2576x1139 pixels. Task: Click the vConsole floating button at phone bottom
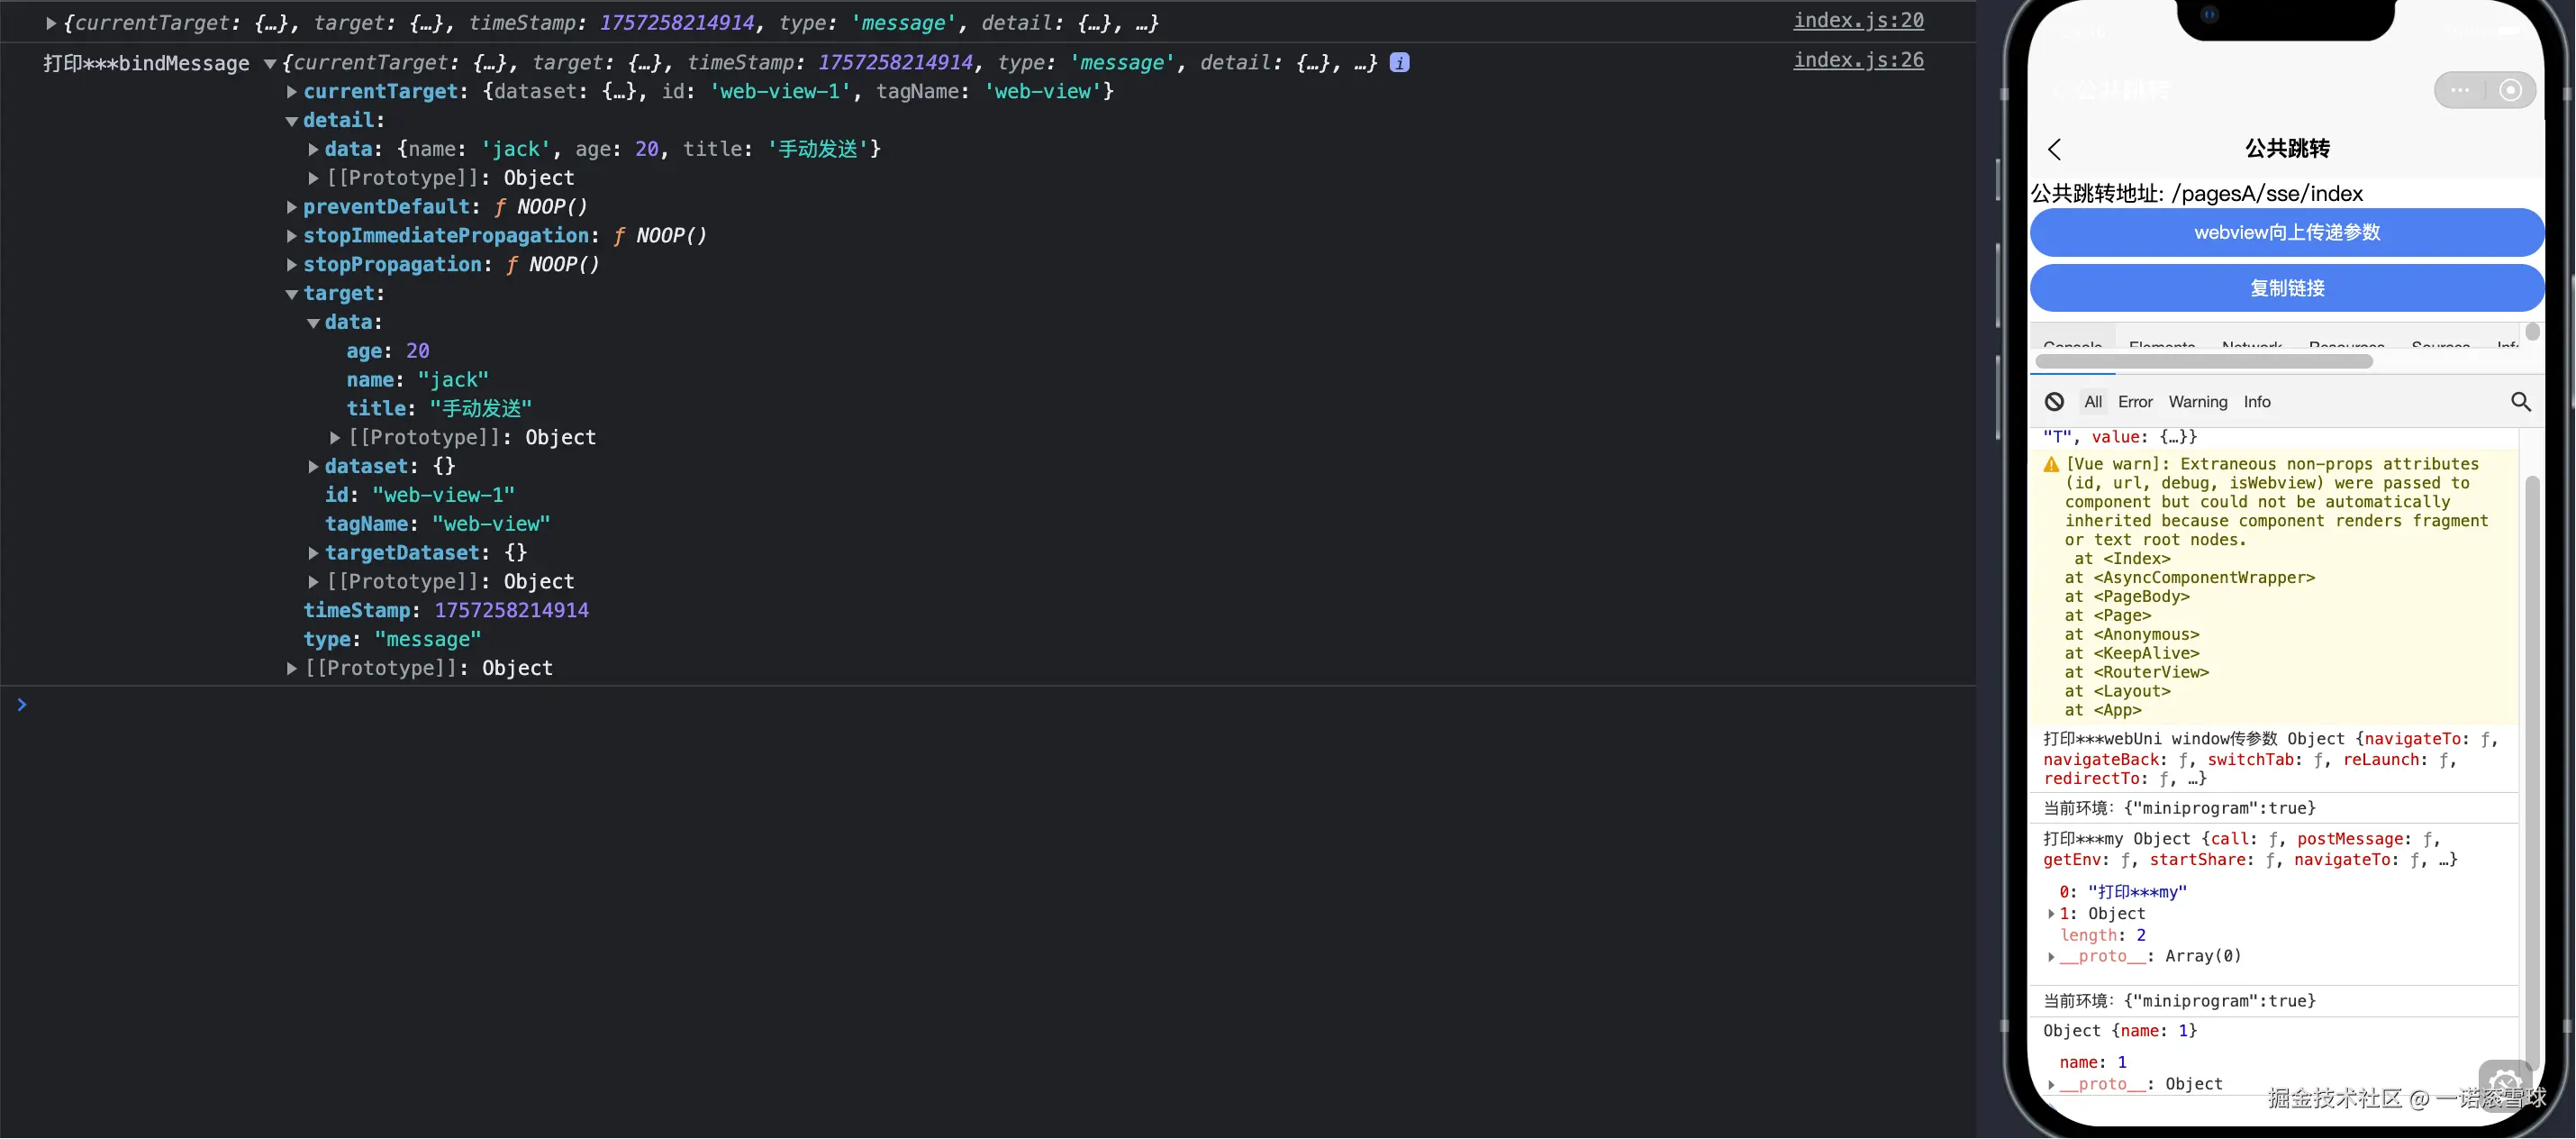point(2504,1083)
